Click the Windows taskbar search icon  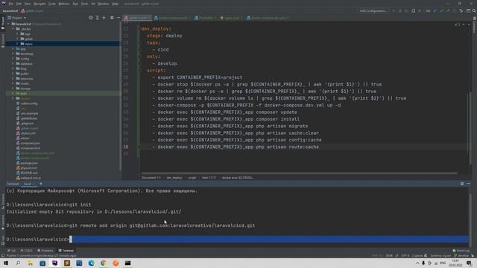point(18,263)
